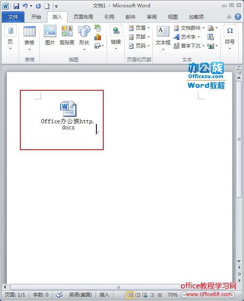Open 文档部件 quick parts dropdown

tap(189, 28)
